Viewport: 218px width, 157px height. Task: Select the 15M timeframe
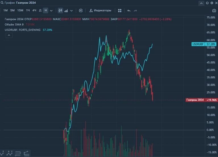tap(20, 10)
